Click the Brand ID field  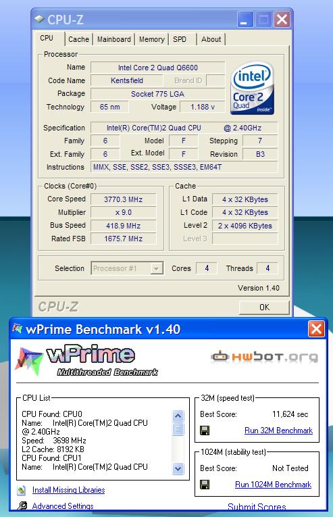click(x=215, y=80)
